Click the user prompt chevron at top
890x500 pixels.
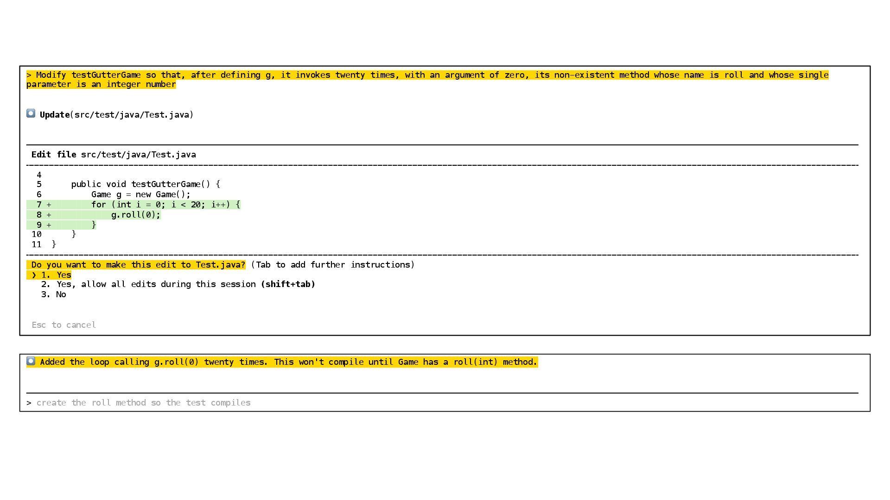click(x=29, y=75)
